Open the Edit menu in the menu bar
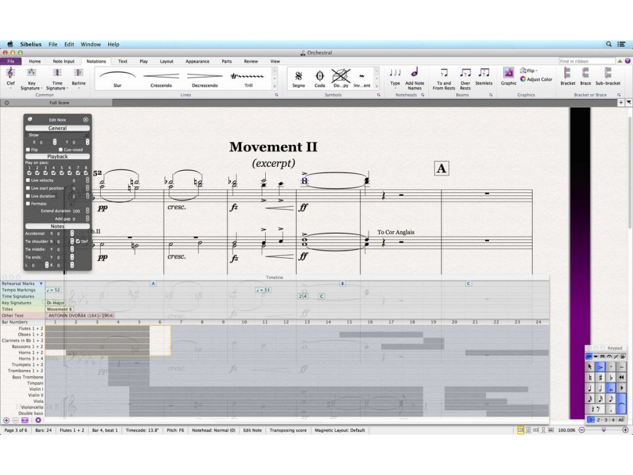The width and height of the screenshot is (633, 475). pyautogui.click(x=69, y=44)
